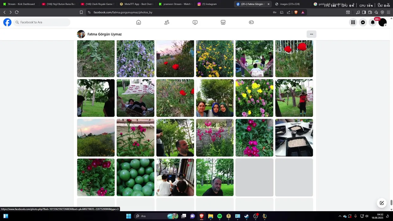Reload the page with the refresh icon
Viewport: 393px width, 221px height.
[17, 12]
